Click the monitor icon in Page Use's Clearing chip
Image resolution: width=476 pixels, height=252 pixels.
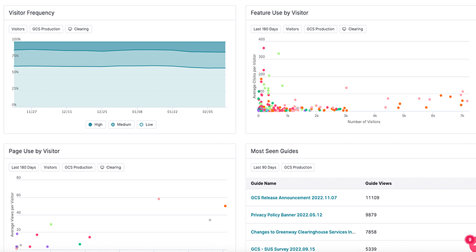(x=102, y=167)
